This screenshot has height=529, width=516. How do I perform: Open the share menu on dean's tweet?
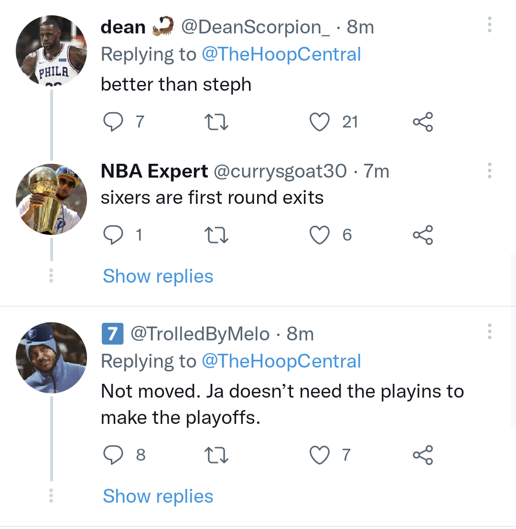click(422, 121)
